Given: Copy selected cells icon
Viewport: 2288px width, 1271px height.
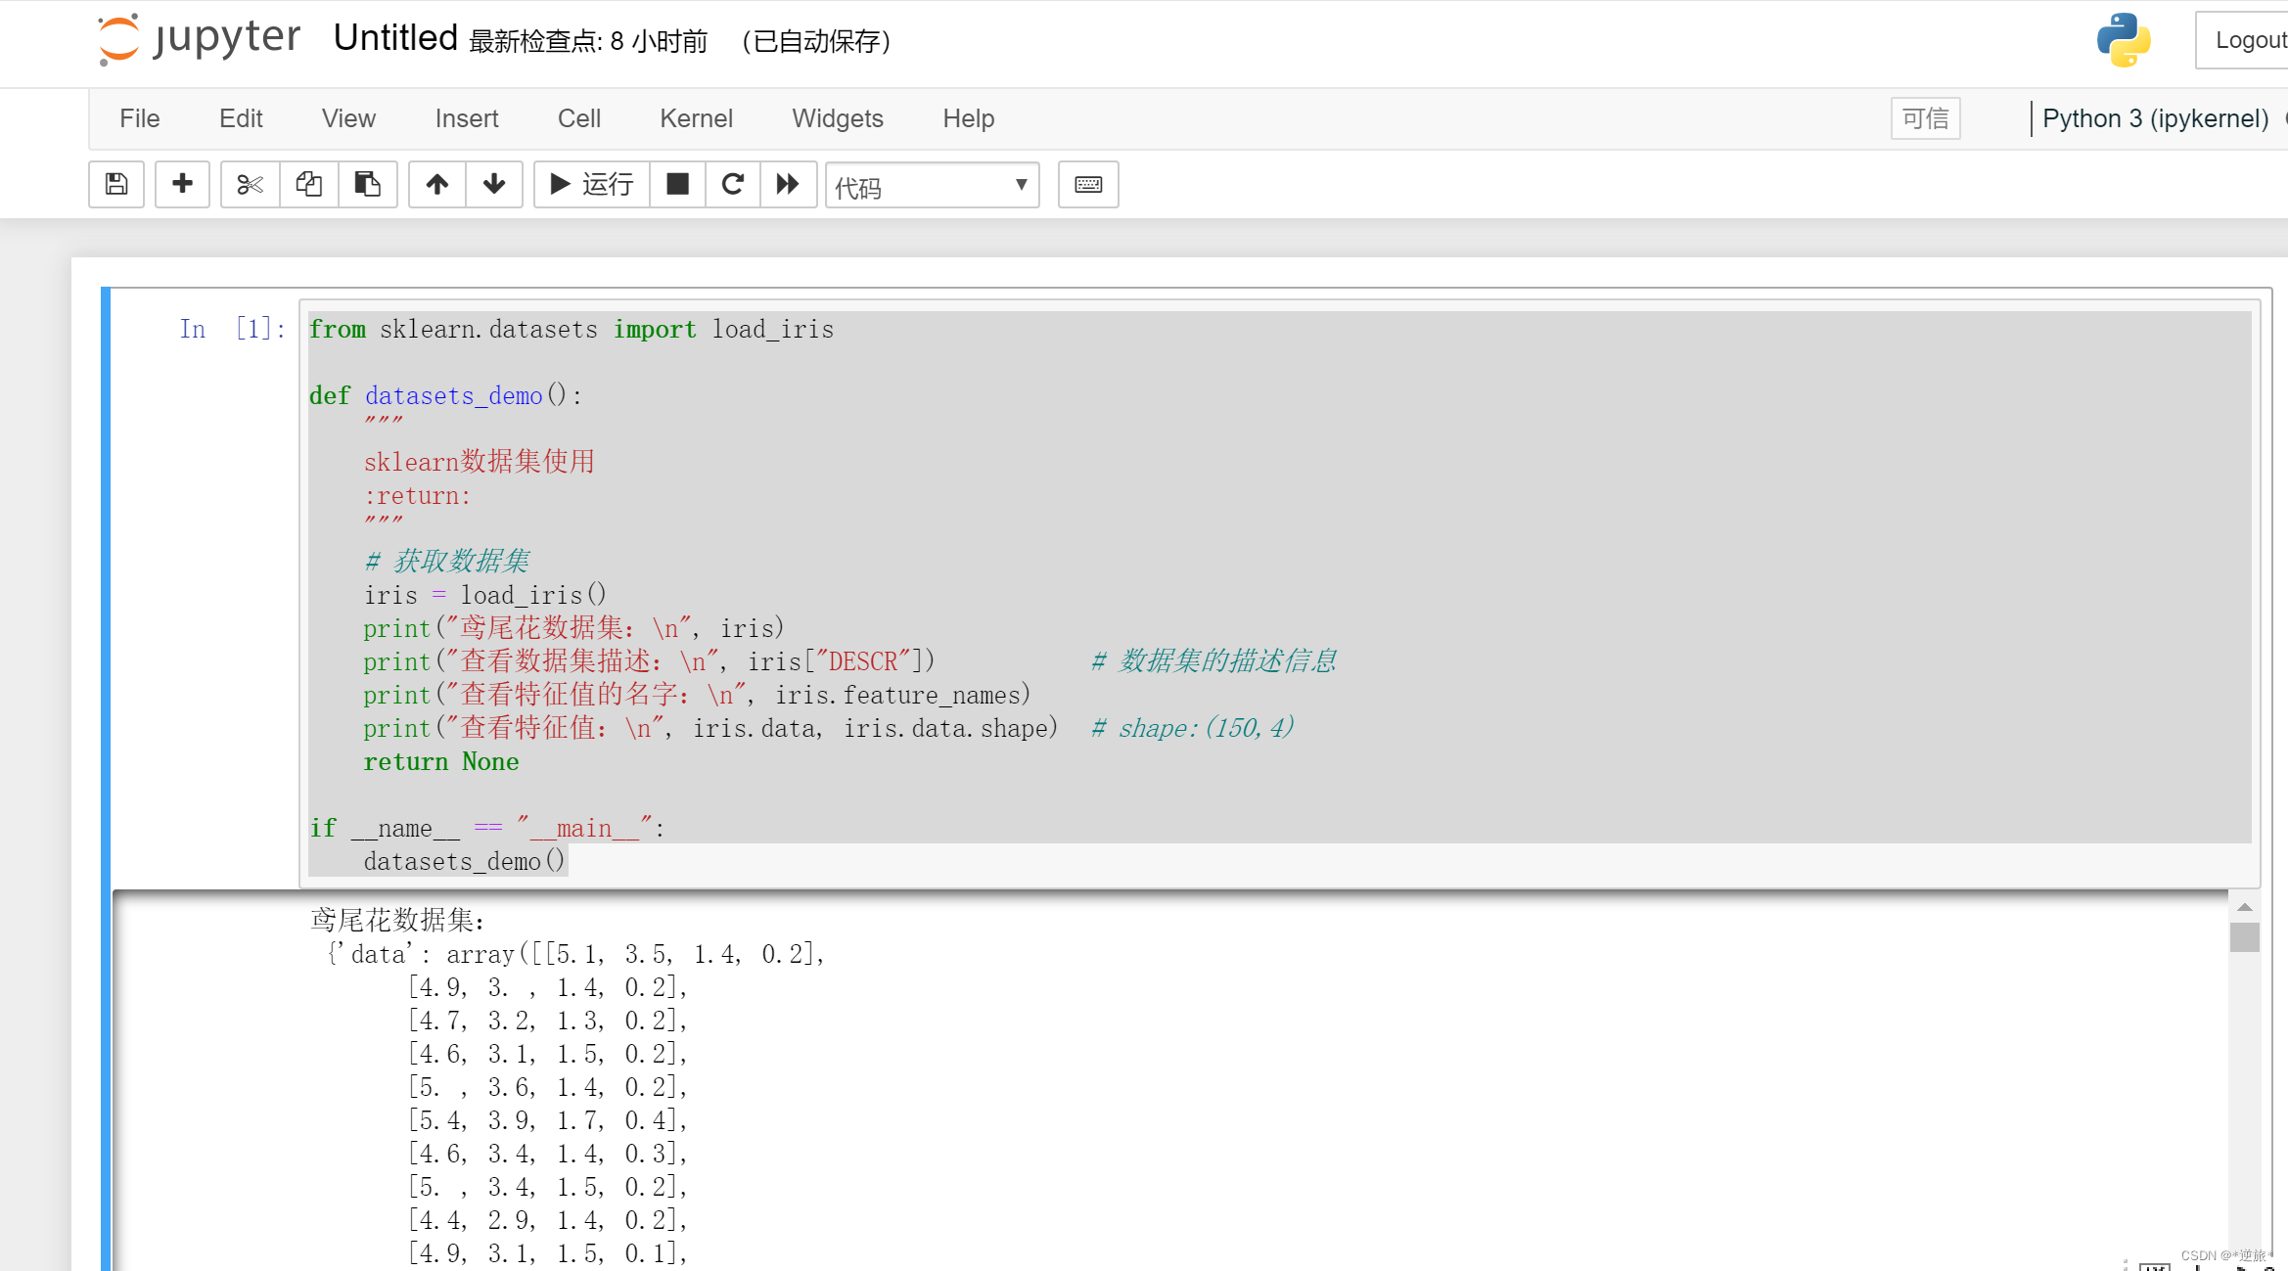Looking at the screenshot, I should pyautogui.click(x=309, y=184).
